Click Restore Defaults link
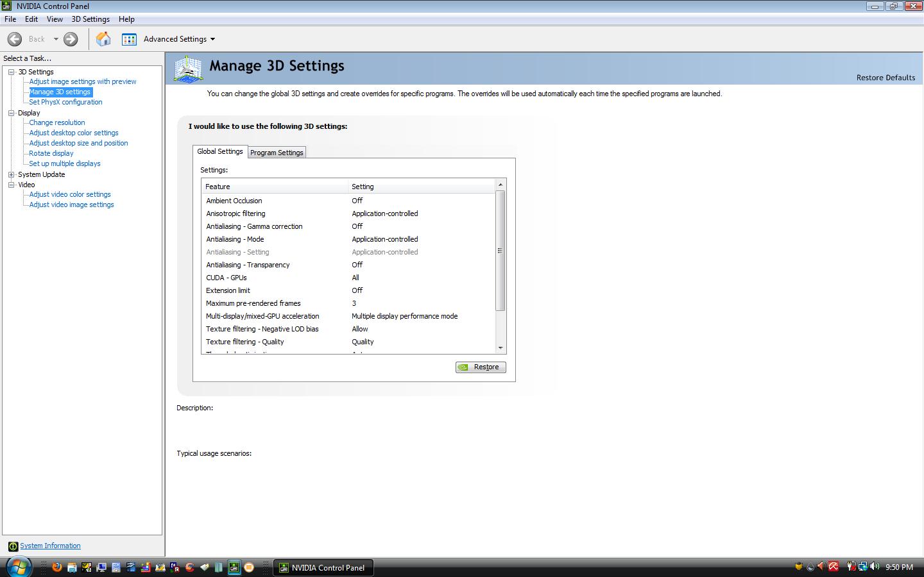 pos(886,78)
